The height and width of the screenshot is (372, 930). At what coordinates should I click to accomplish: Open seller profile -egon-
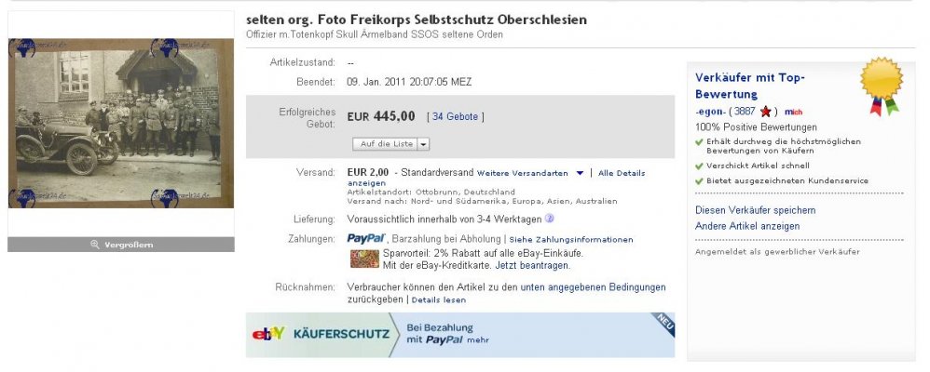pos(710,112)
